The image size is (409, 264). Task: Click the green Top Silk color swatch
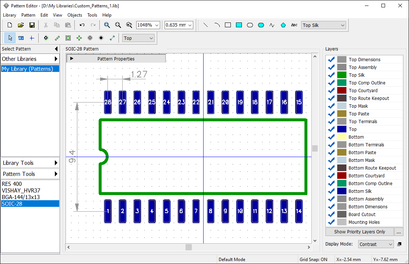point(342,75)
